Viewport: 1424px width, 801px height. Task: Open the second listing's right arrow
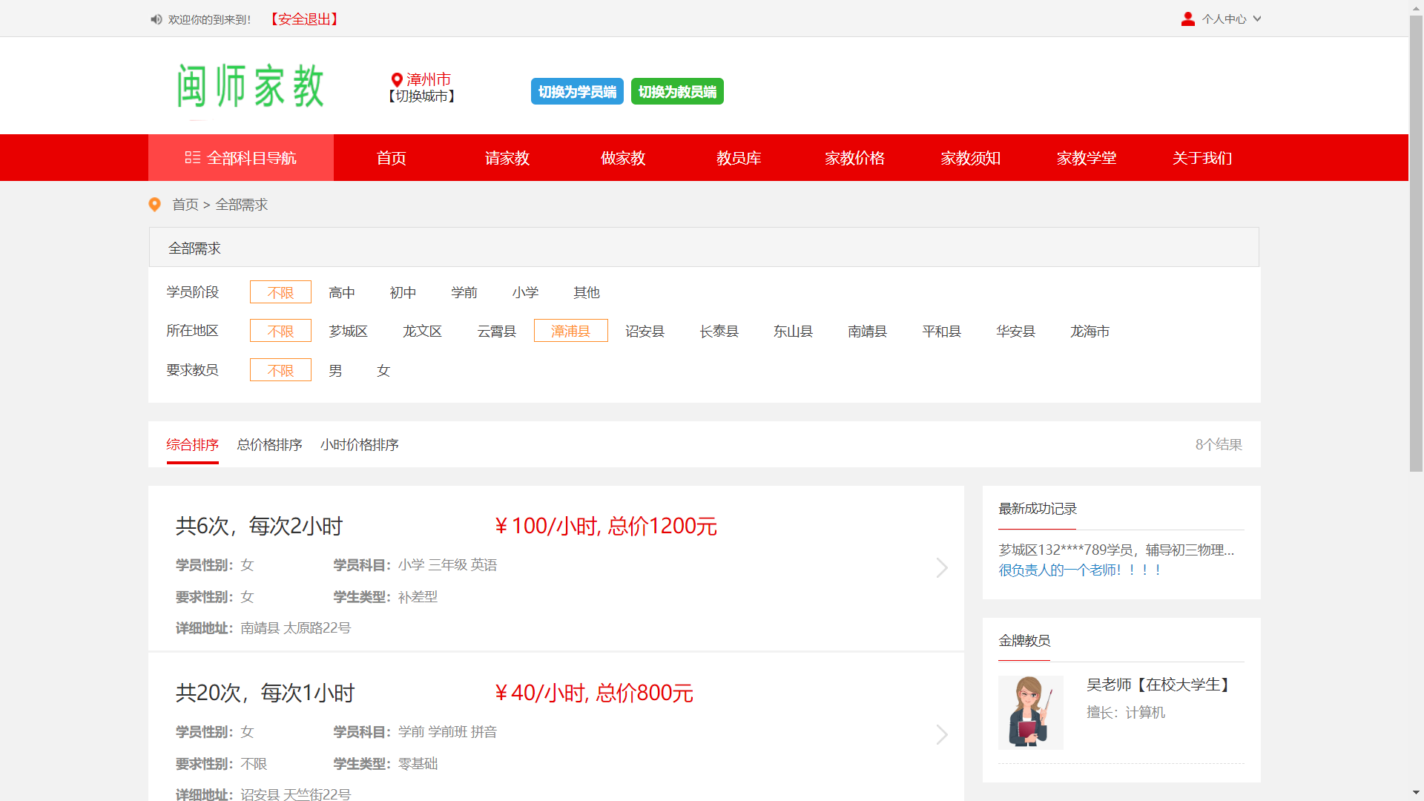[941, 734]
